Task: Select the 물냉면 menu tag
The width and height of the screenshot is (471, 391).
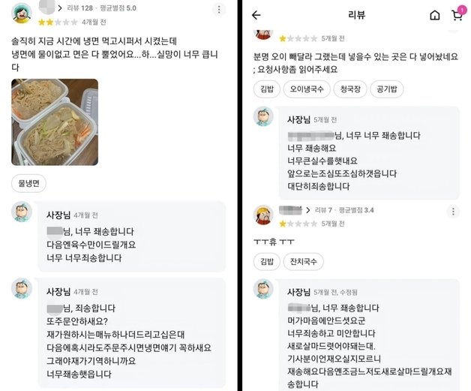Action: (x=29, y=182)
